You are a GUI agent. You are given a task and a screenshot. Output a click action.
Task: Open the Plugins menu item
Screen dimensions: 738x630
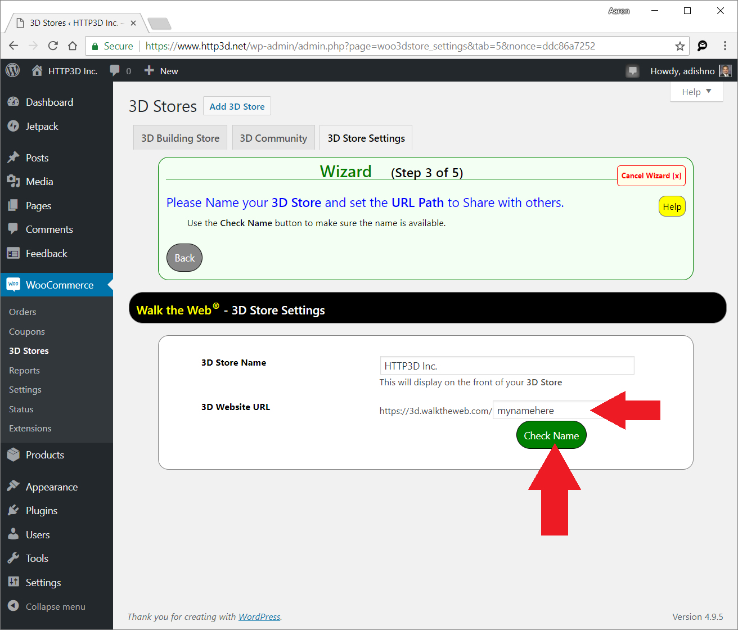(x=41, y=511)
